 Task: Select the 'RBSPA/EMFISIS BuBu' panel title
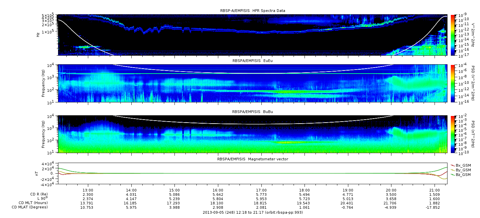[x=253, y=112]
